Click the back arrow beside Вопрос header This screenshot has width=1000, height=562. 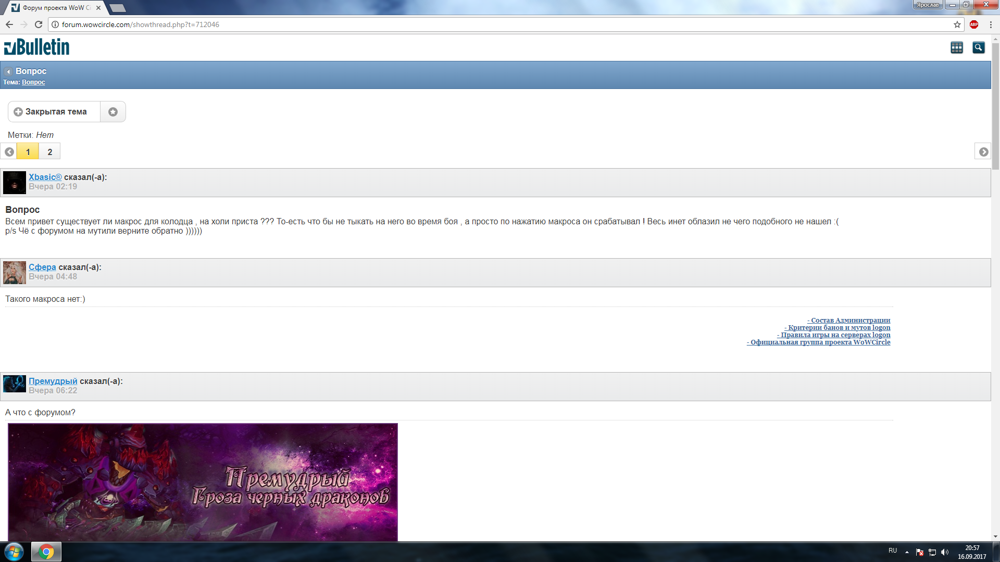8,71
